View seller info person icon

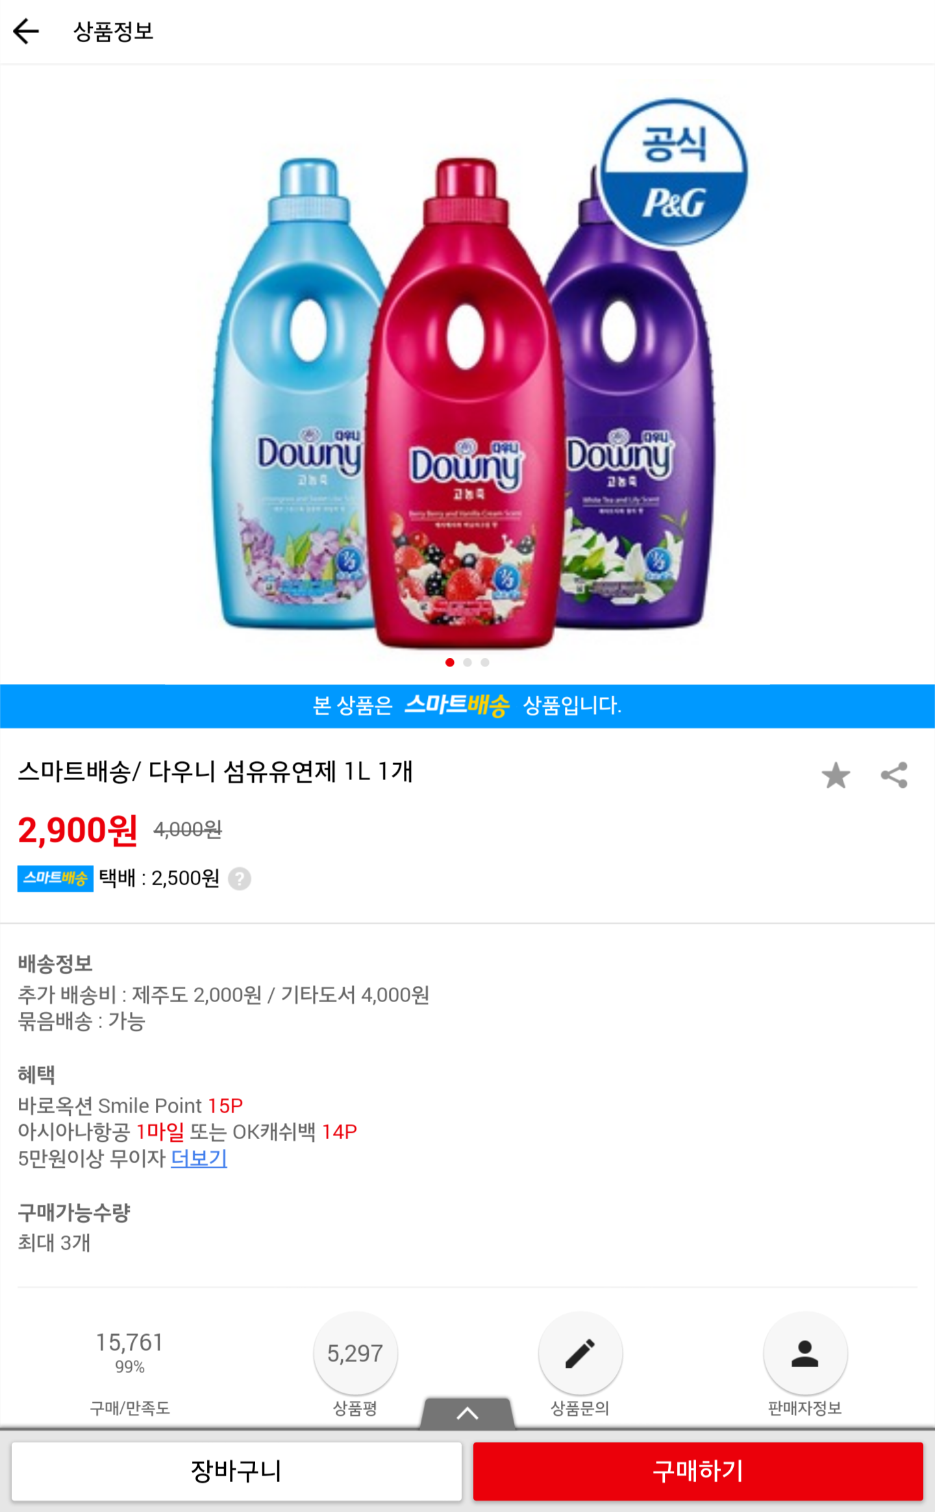click(x=805, y=1354)
